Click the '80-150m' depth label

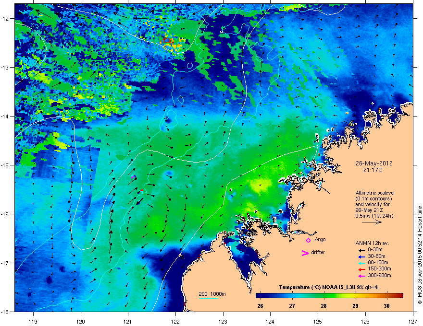(x=378, y=262)
